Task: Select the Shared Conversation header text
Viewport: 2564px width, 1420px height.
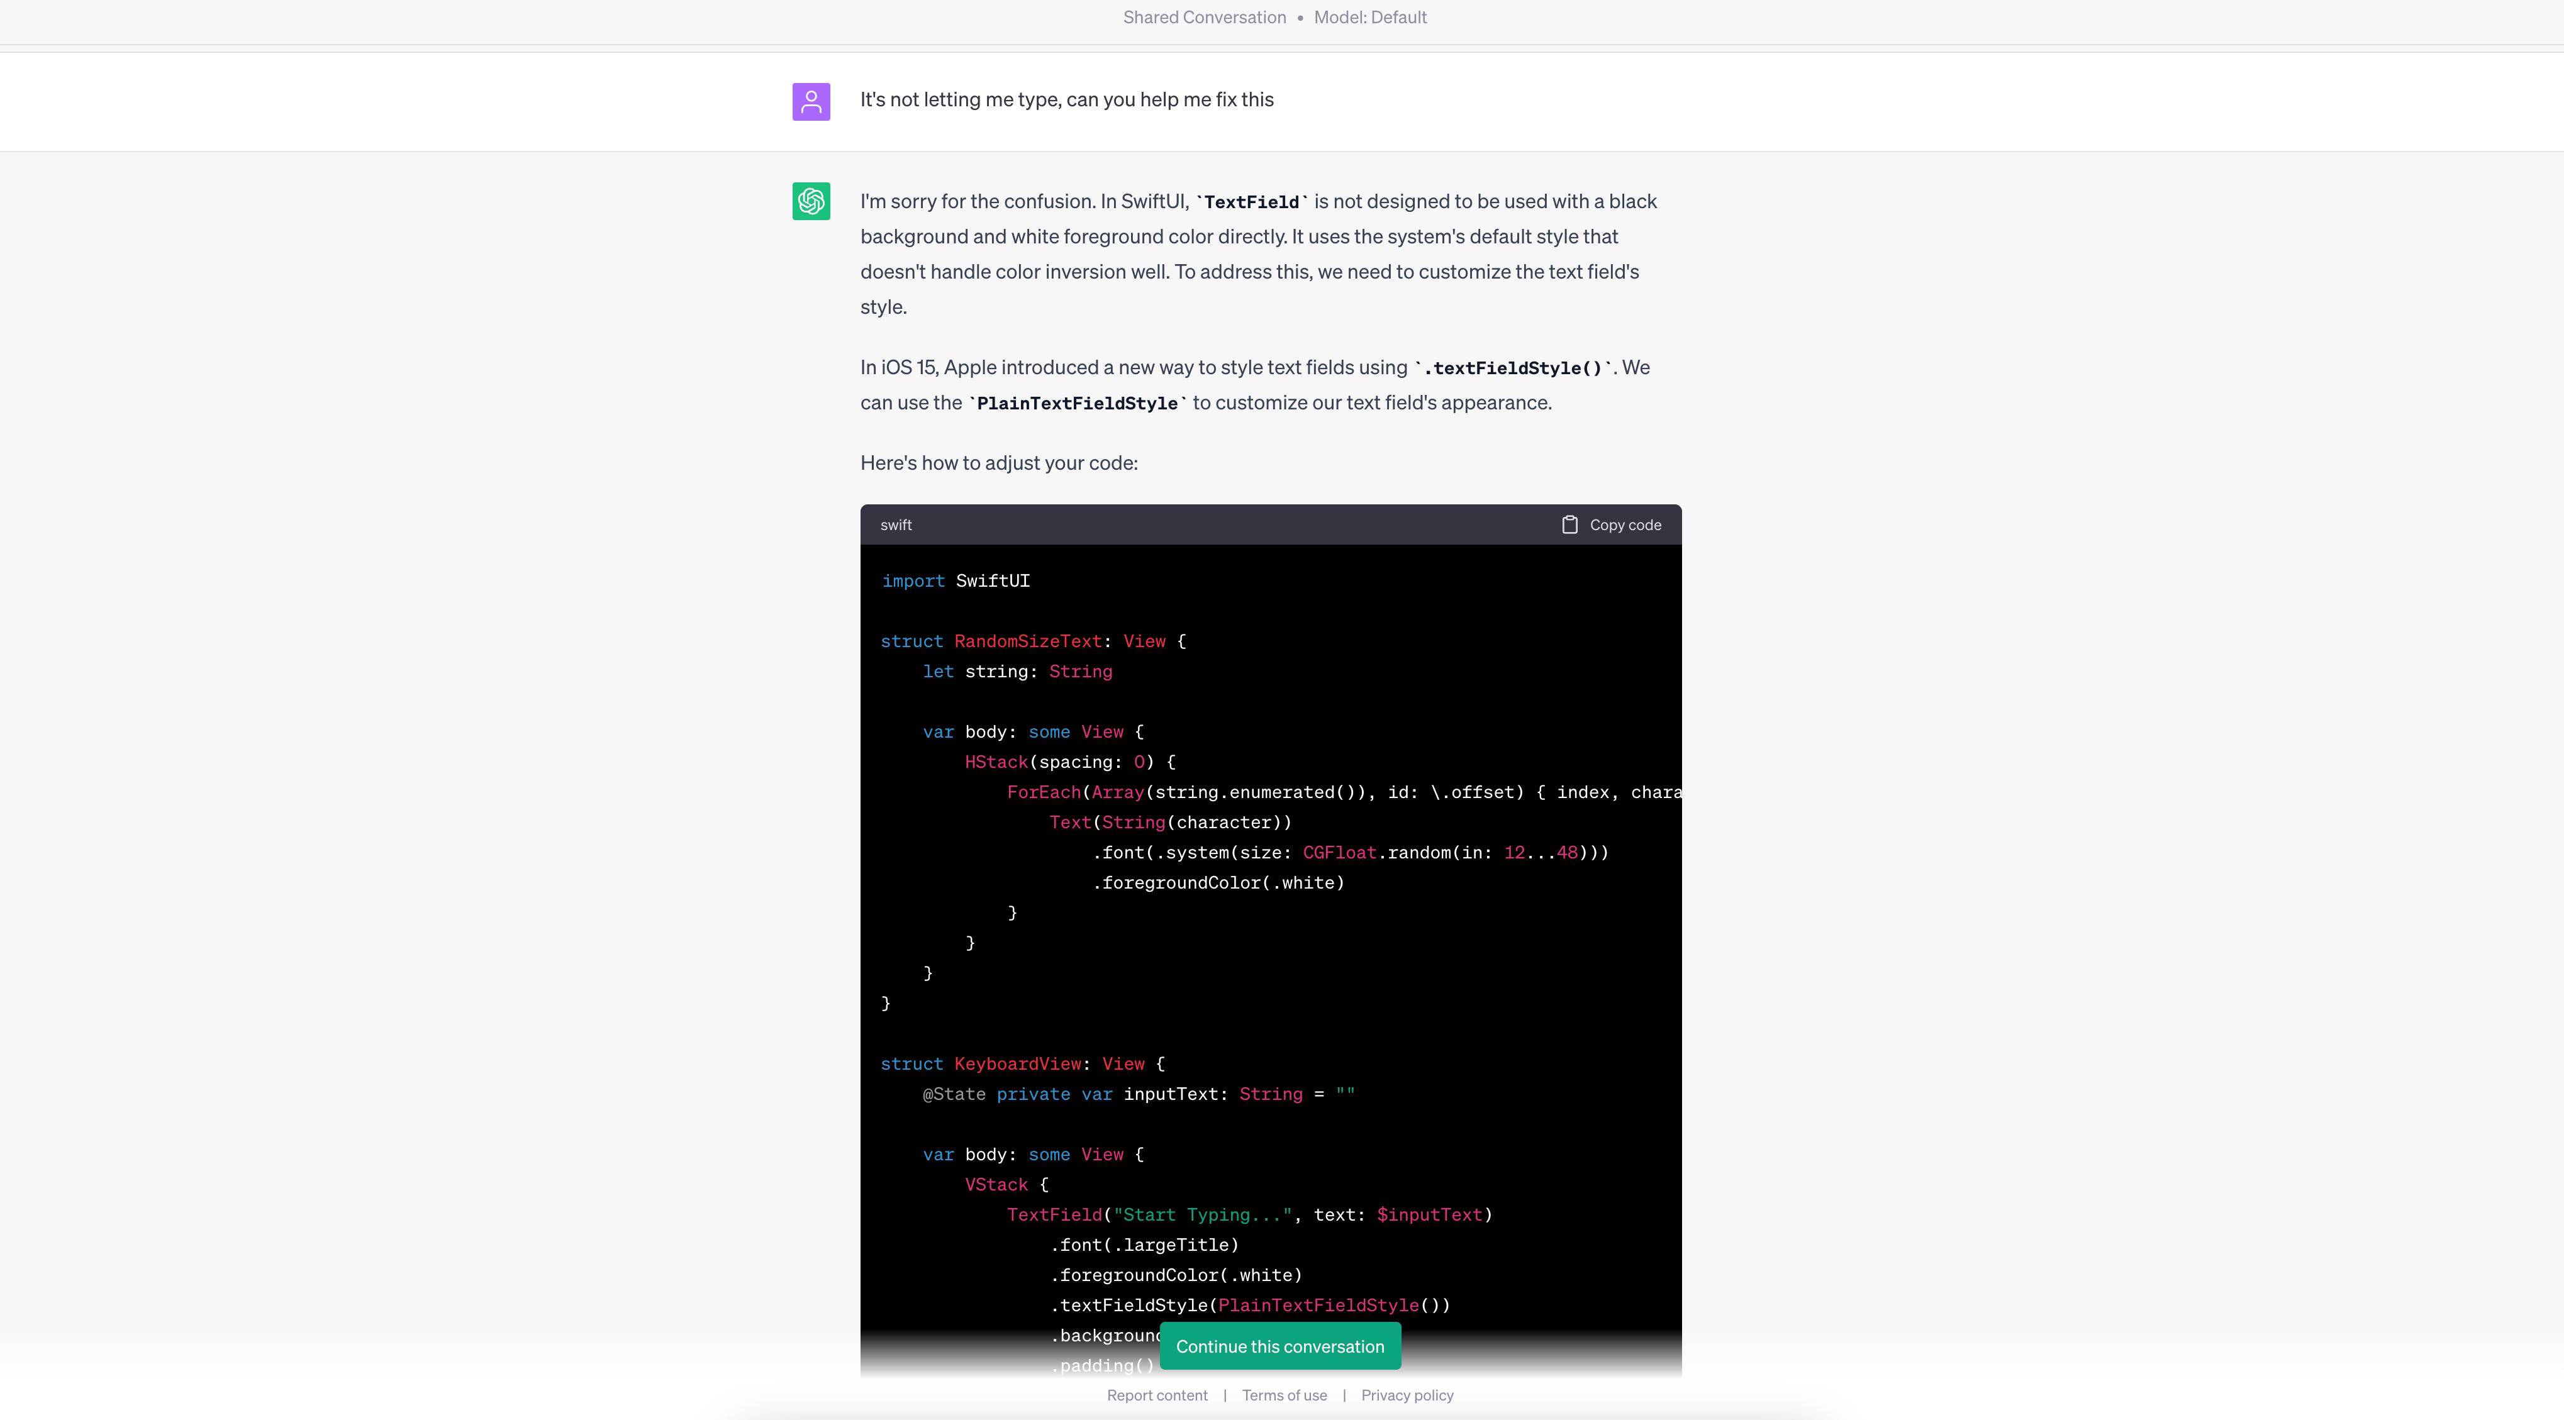Action: (1205, 17)
